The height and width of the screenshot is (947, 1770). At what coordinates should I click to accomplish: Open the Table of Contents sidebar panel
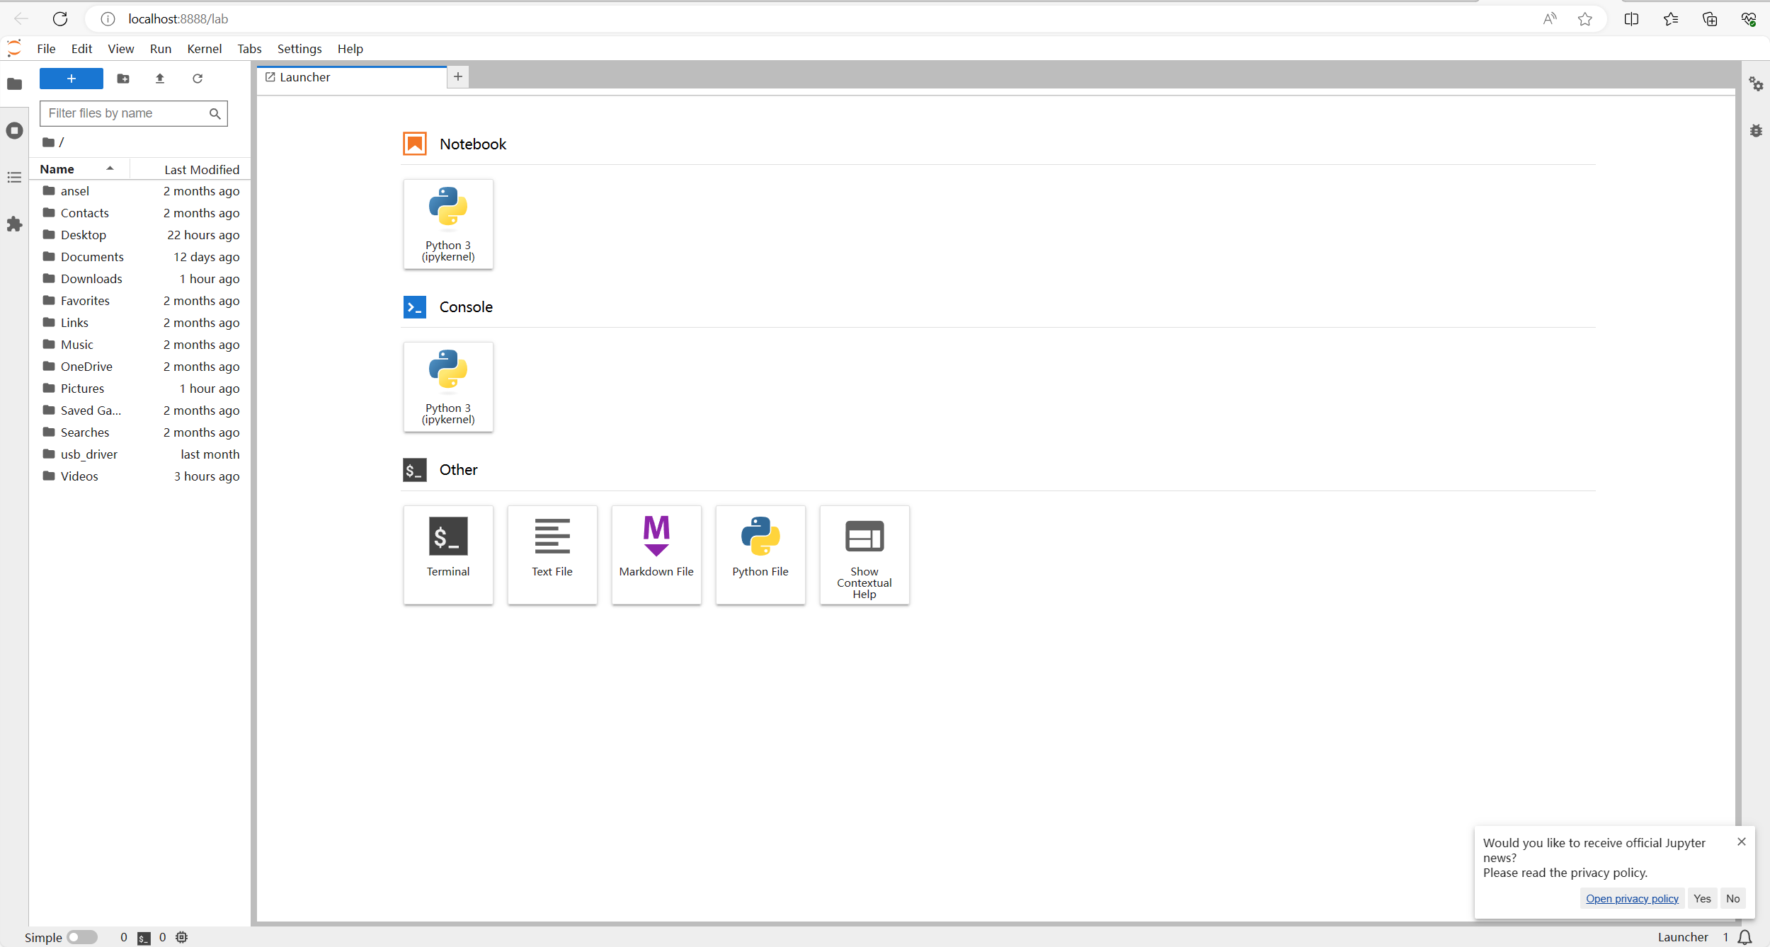pos(14,178)
